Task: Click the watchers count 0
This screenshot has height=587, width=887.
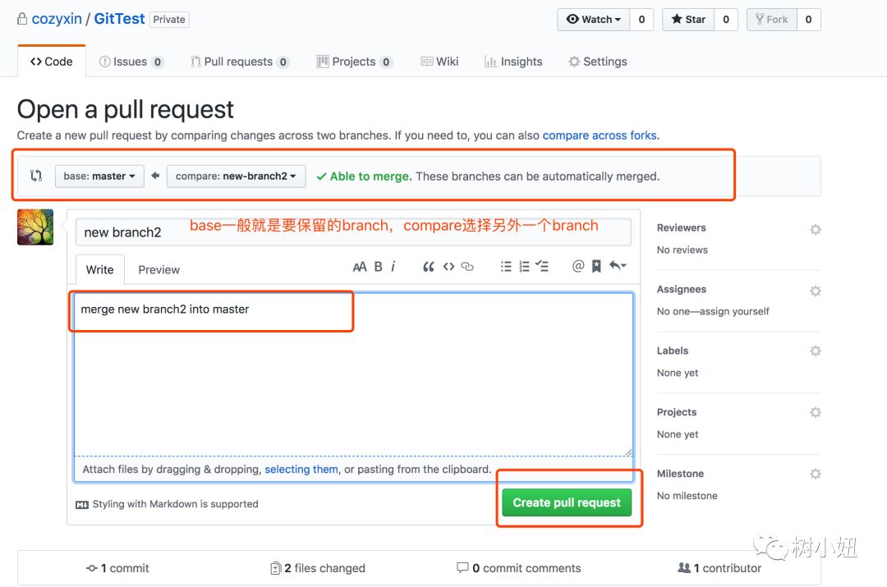Action: (641, 19)
